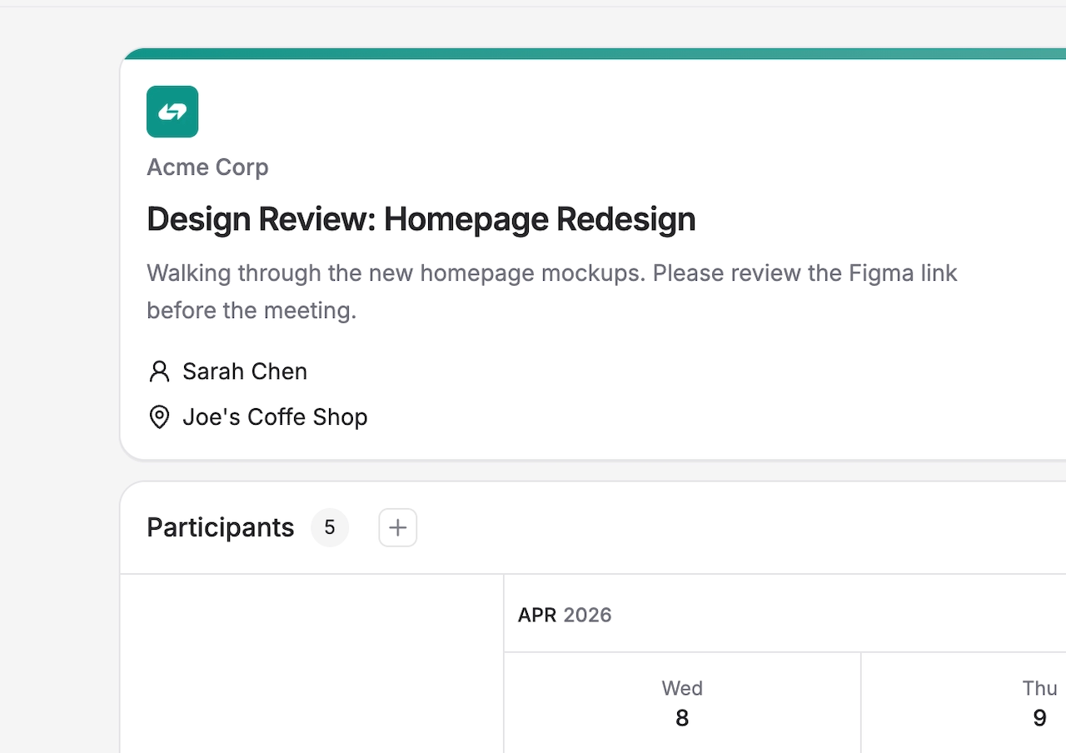Click the words "Figma link" in description
The height and width of the screenshot is (753, 1066).
tap(903, 273)
